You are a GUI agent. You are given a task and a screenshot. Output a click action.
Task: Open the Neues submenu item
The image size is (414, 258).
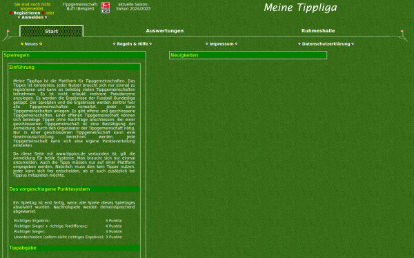tap(31, 44)
